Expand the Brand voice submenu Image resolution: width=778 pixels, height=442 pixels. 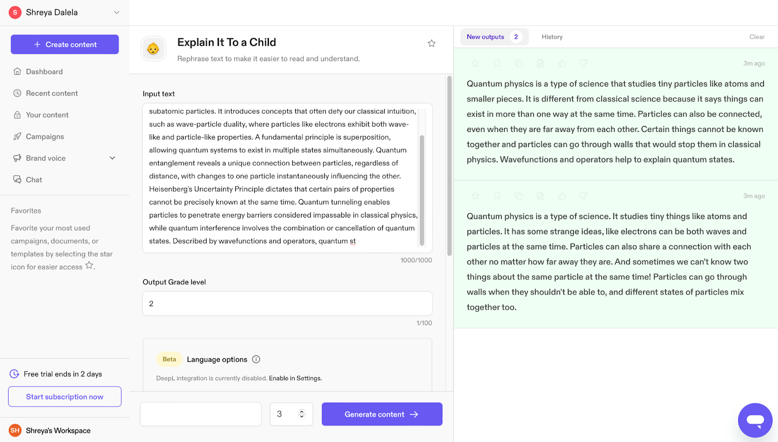113,158
